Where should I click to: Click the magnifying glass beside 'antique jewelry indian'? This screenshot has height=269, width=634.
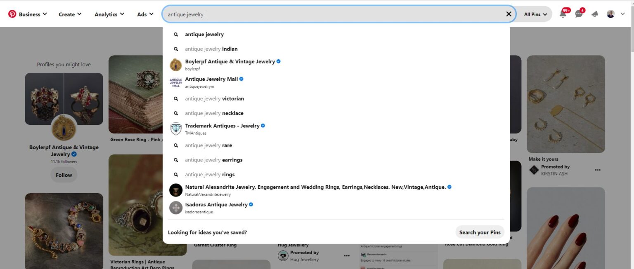coord(176,49)
